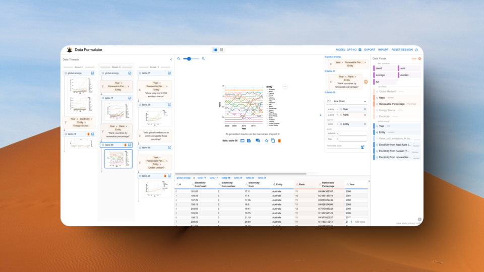This screenshot has width=484, height=272.
Task: Open model settings gear icon
Action: point(360,50)
